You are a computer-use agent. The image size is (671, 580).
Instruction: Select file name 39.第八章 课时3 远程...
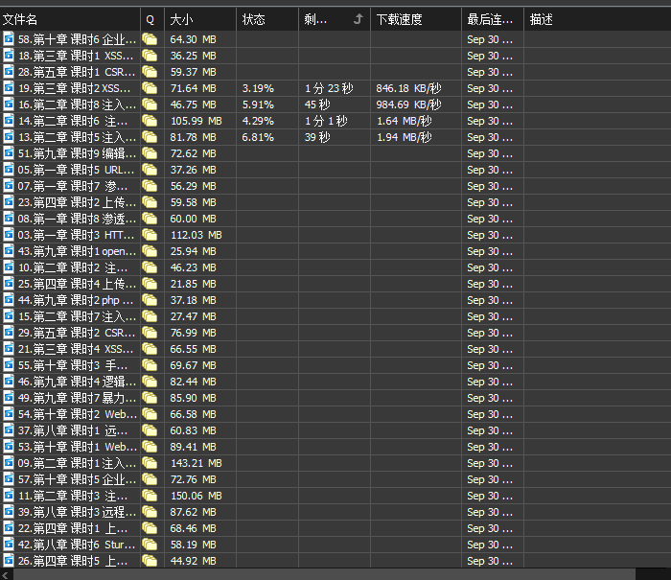(77, 512)
